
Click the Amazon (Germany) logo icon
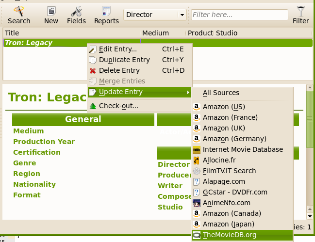tap(197, 139)
